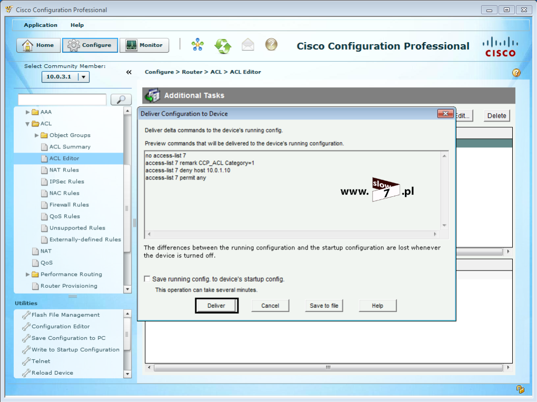Click the question mark help icon in toolbar

coord(271,45)
